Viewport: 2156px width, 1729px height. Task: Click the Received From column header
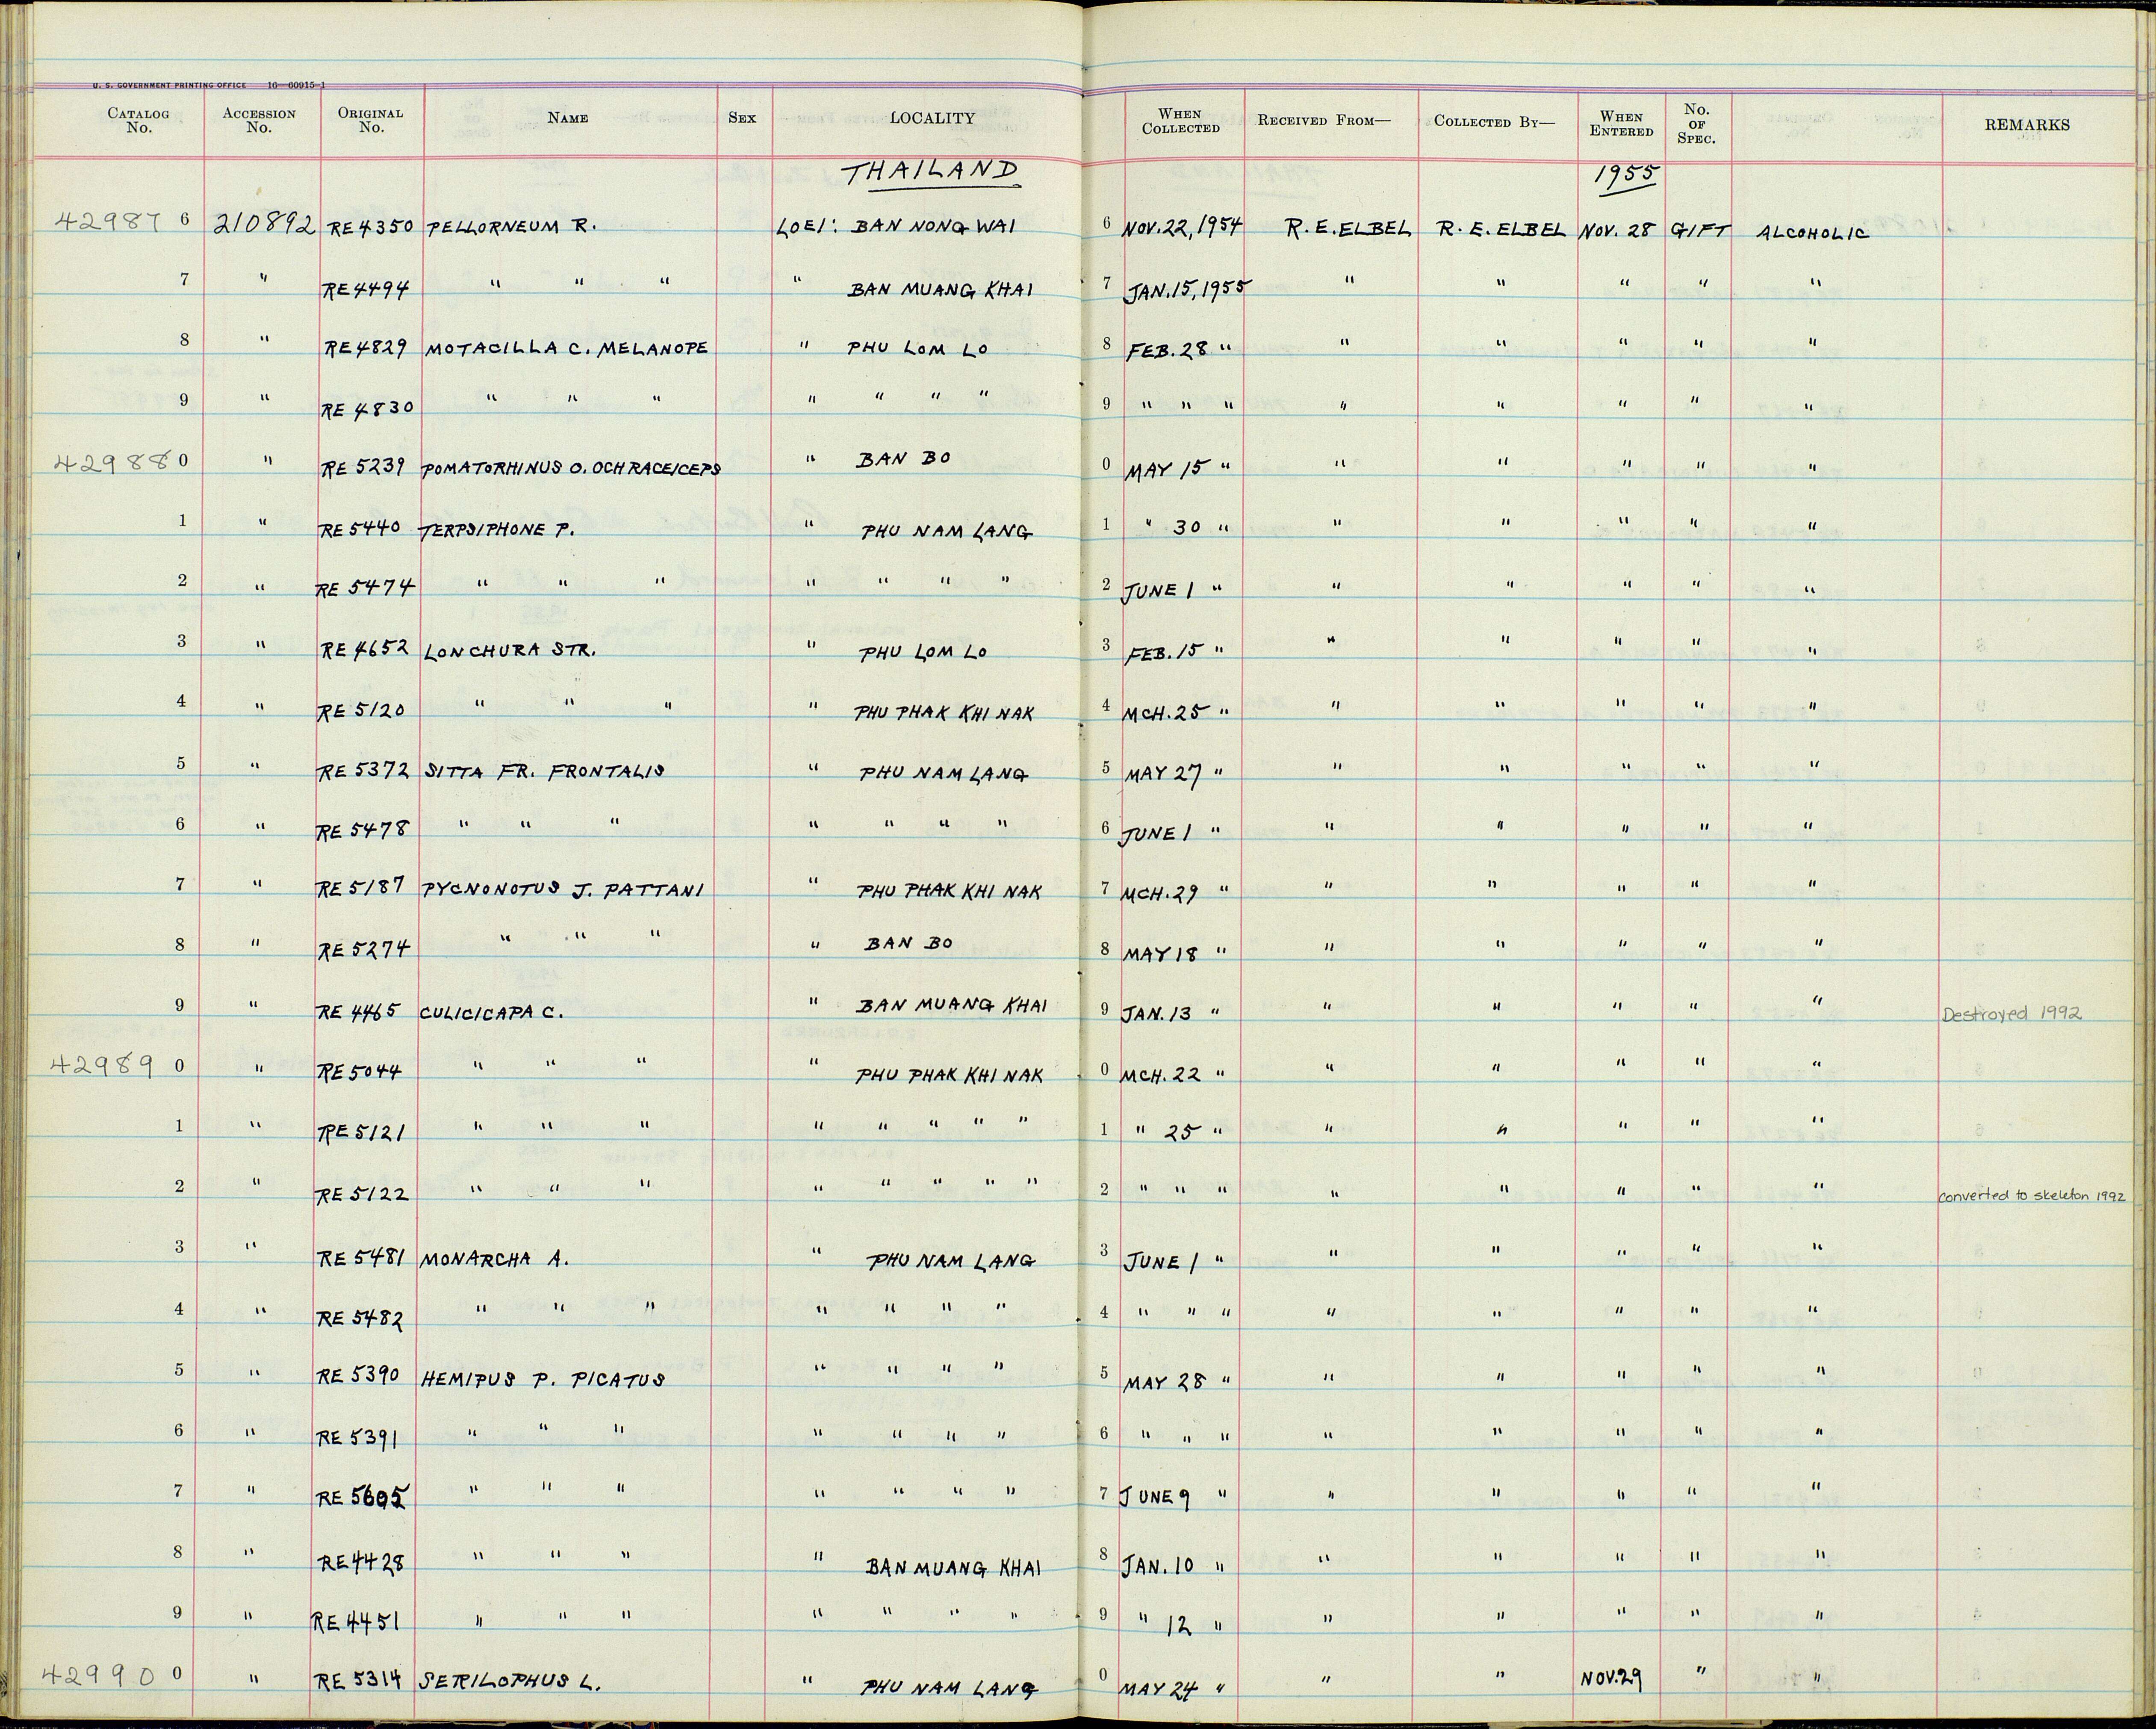(x=1324, y=120)
